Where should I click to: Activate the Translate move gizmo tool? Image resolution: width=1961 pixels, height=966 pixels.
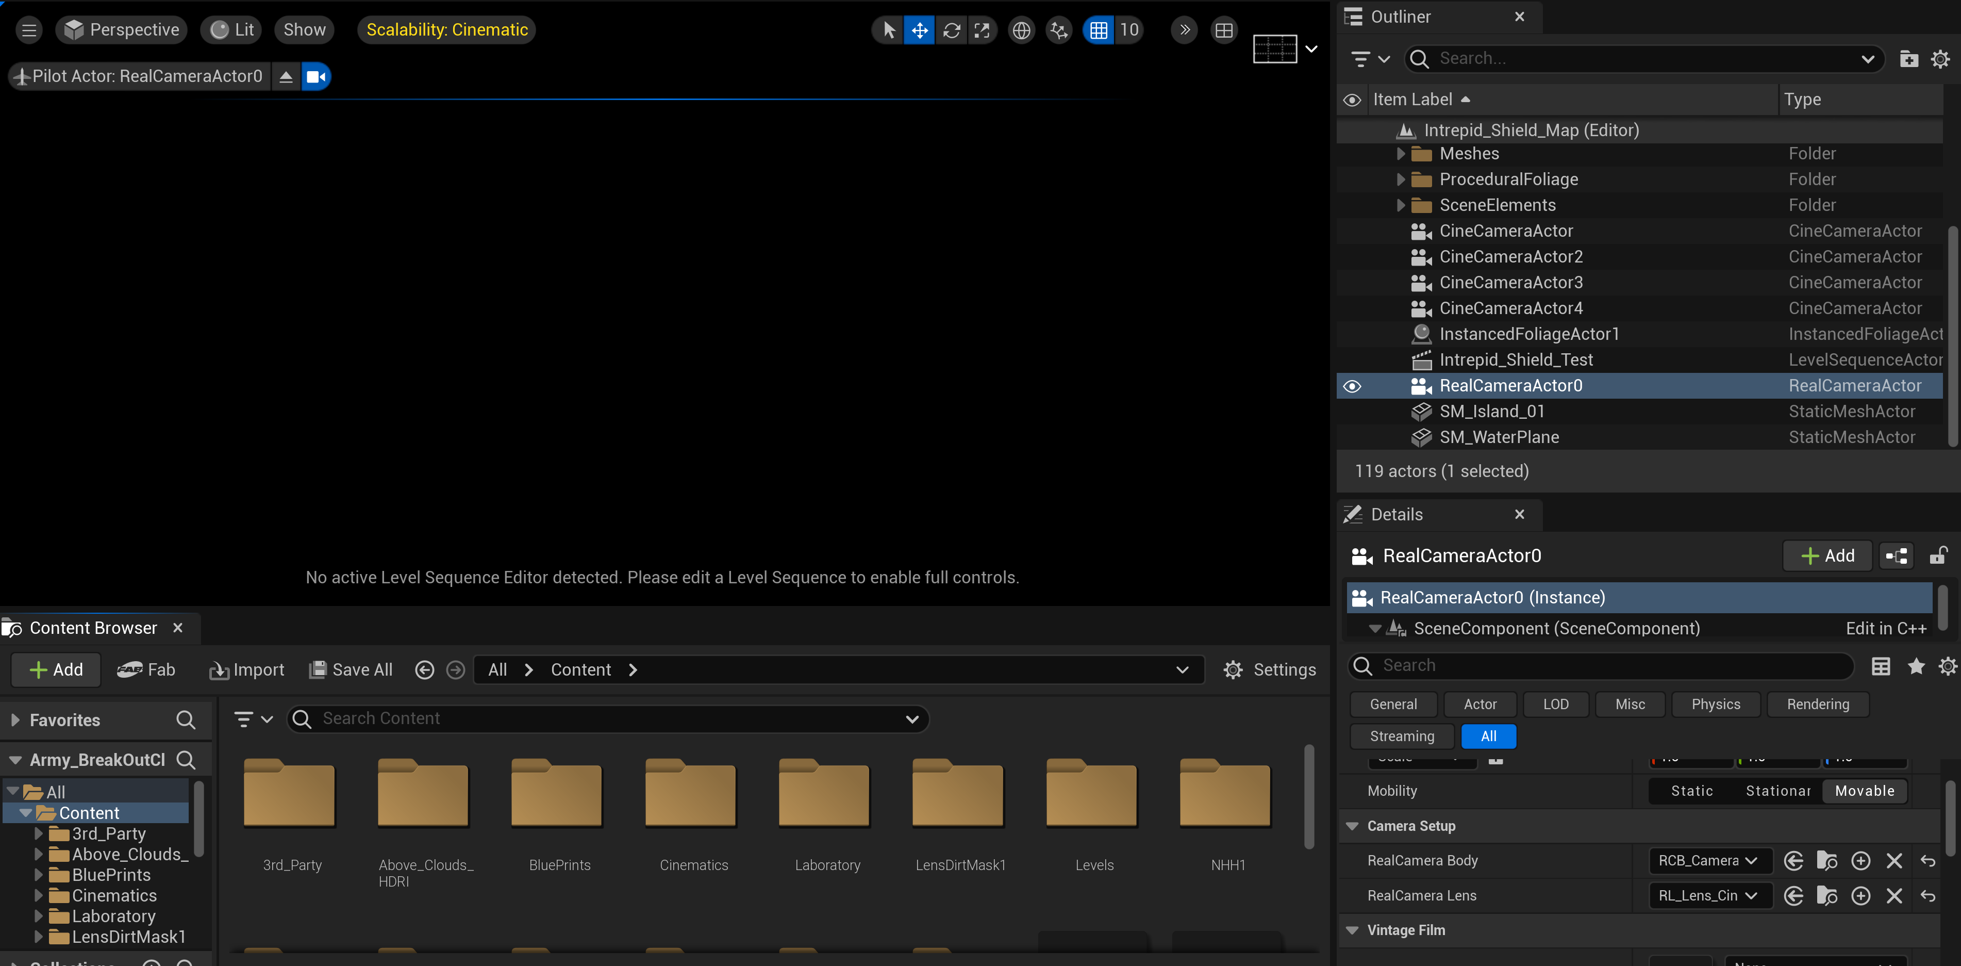pyautogui.click(x=920, y=30)
